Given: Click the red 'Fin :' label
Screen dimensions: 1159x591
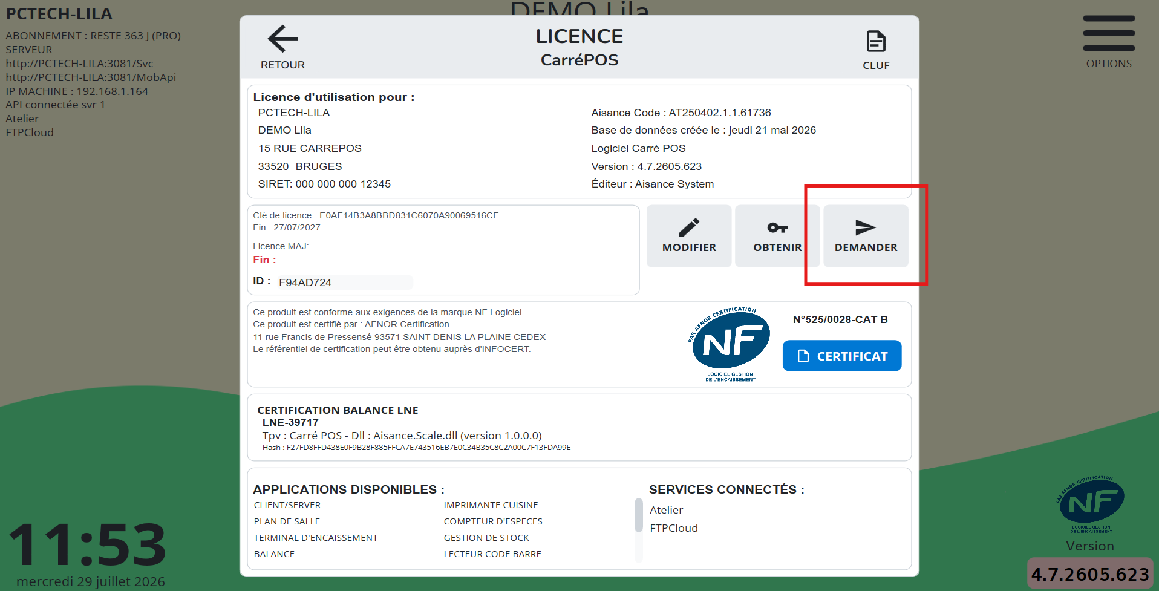Looking at the screenshot, I should 264,260.
